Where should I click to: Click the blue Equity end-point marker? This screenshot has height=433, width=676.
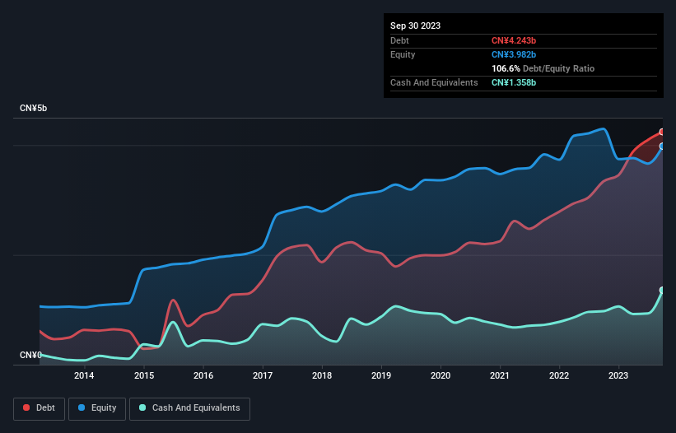(662, 147)
